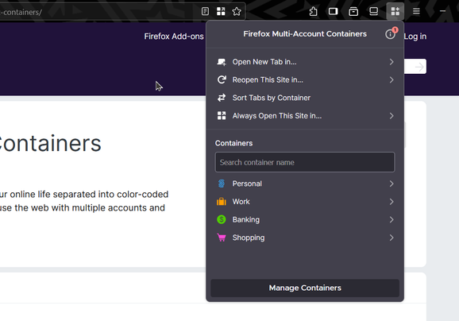
Task: Click the Log in link
Action: point(415,37)
